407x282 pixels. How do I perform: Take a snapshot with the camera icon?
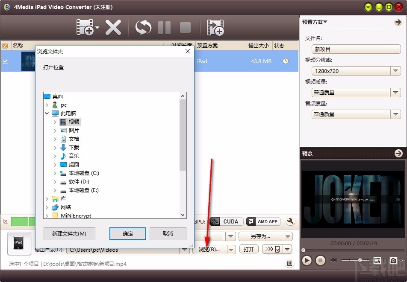click(393, 260)
